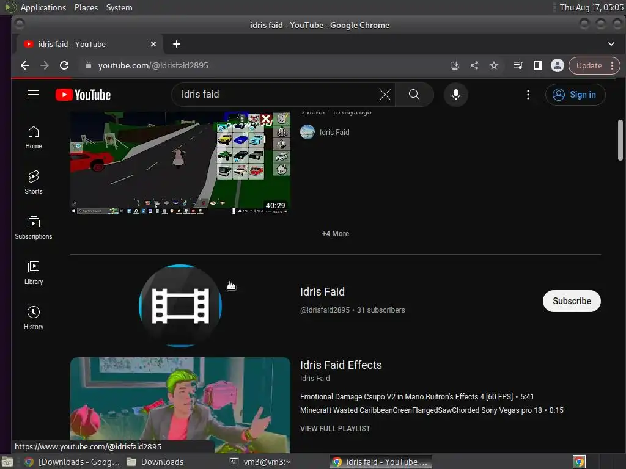Click the YouTube logo
The height and width of the screenshot is (469, 626).
(83, 95)
